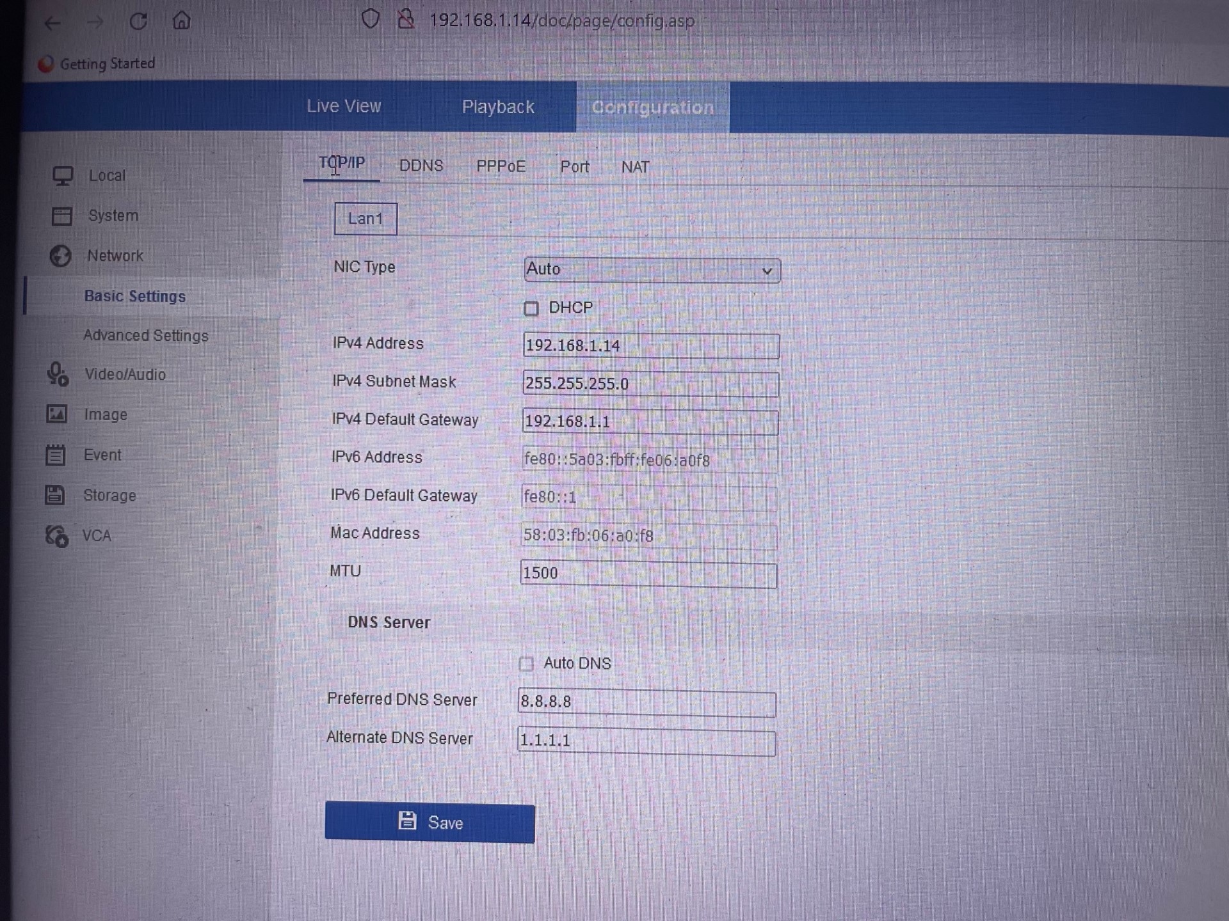
Task: Enable the DHCP checkbox
Action: (531, 309)
